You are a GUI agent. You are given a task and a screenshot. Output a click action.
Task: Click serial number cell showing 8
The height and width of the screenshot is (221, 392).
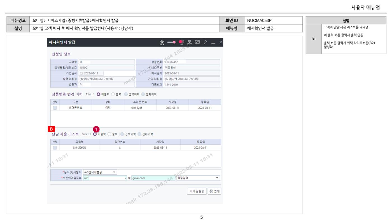[x=120, y=148]
